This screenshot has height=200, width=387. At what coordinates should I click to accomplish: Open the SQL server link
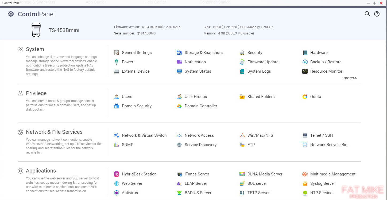click(257, 183)
